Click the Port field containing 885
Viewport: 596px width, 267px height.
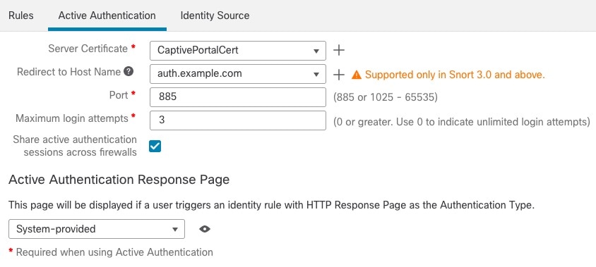tap(238, 97)
